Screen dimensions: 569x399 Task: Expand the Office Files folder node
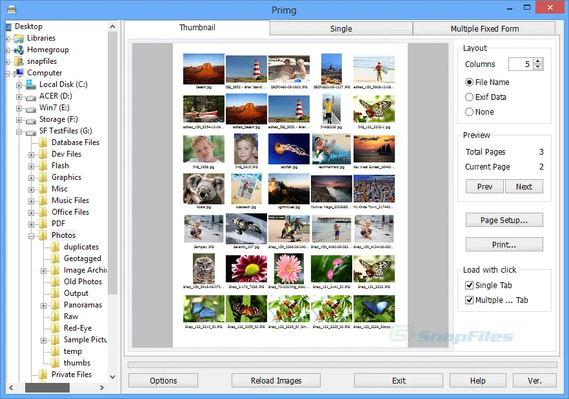pos(31,213)
